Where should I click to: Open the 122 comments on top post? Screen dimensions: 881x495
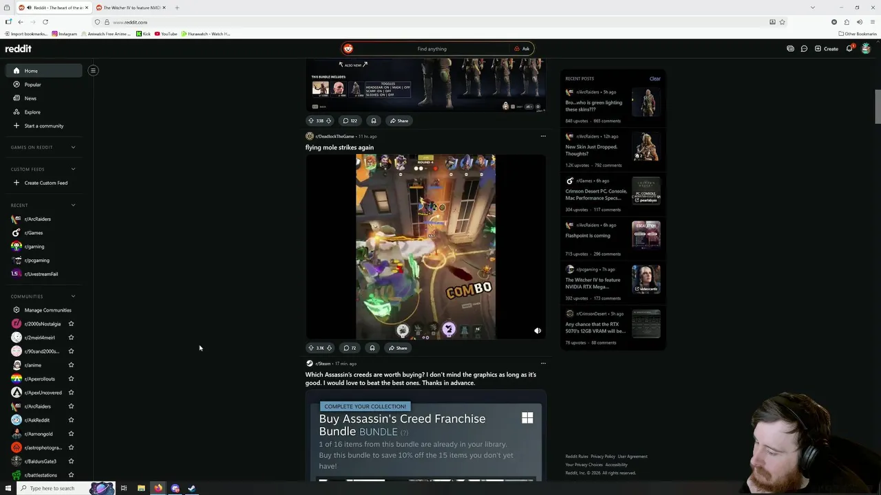tap(350, 120)
